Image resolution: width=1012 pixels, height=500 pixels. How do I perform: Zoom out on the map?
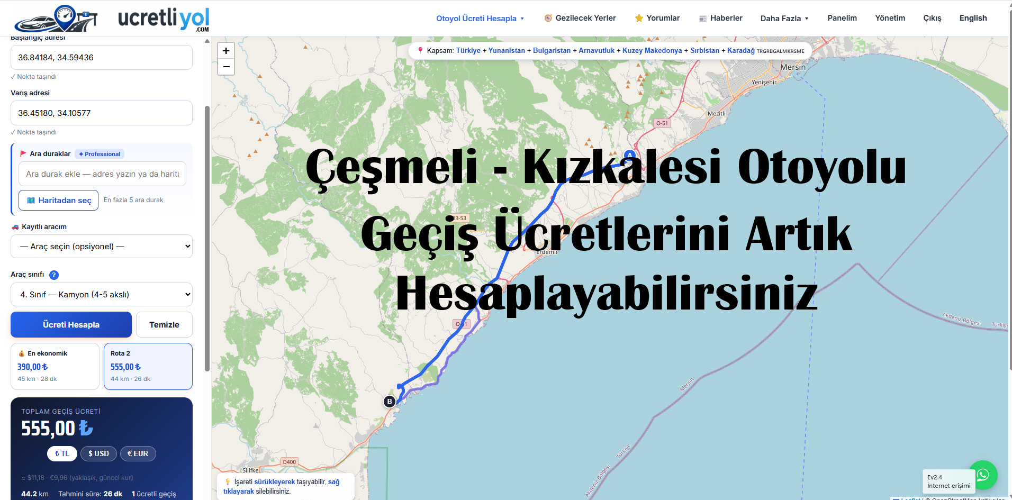226,67
